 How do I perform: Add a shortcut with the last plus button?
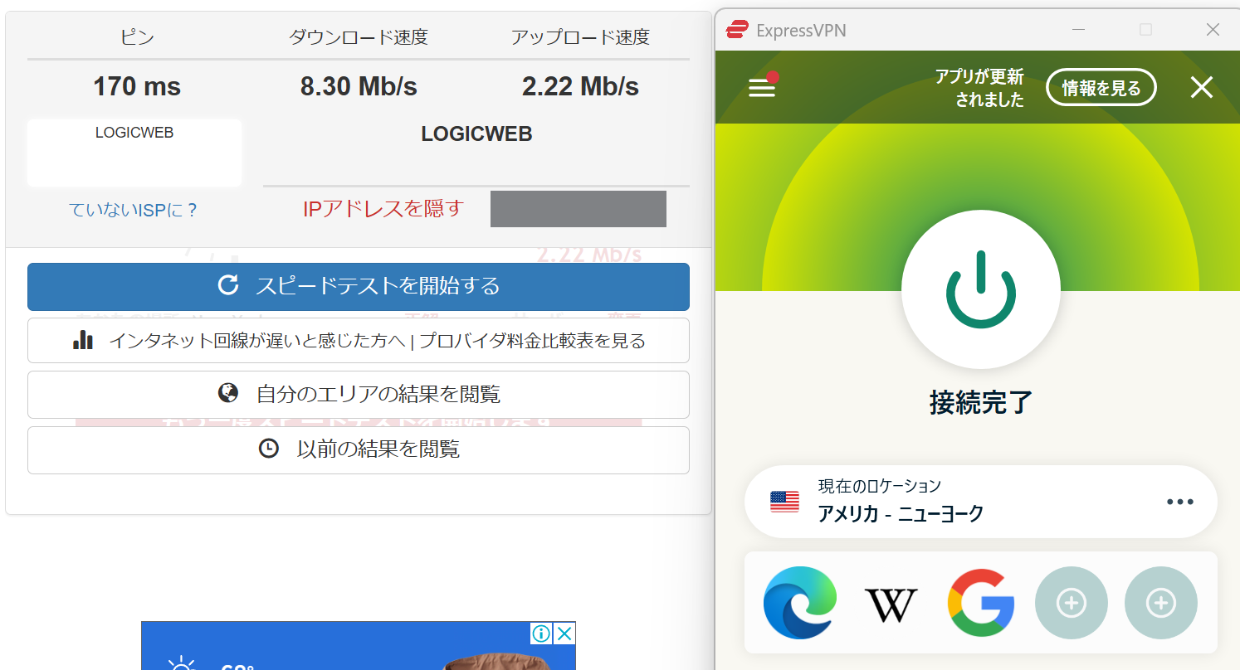(1160, 603)
